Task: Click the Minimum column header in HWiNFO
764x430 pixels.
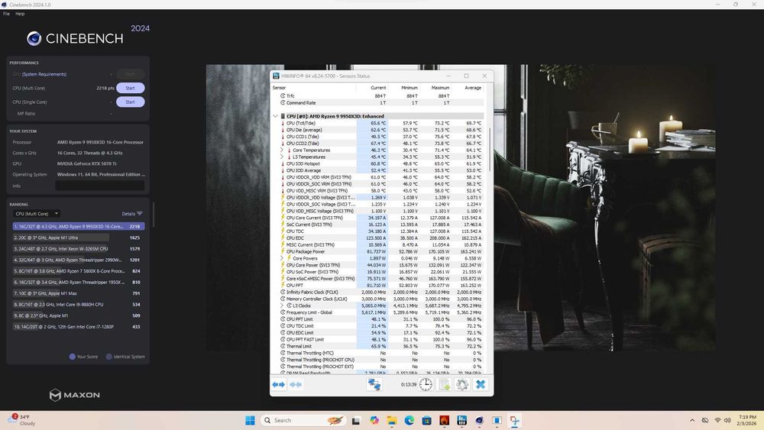Action: coord(410,88)
